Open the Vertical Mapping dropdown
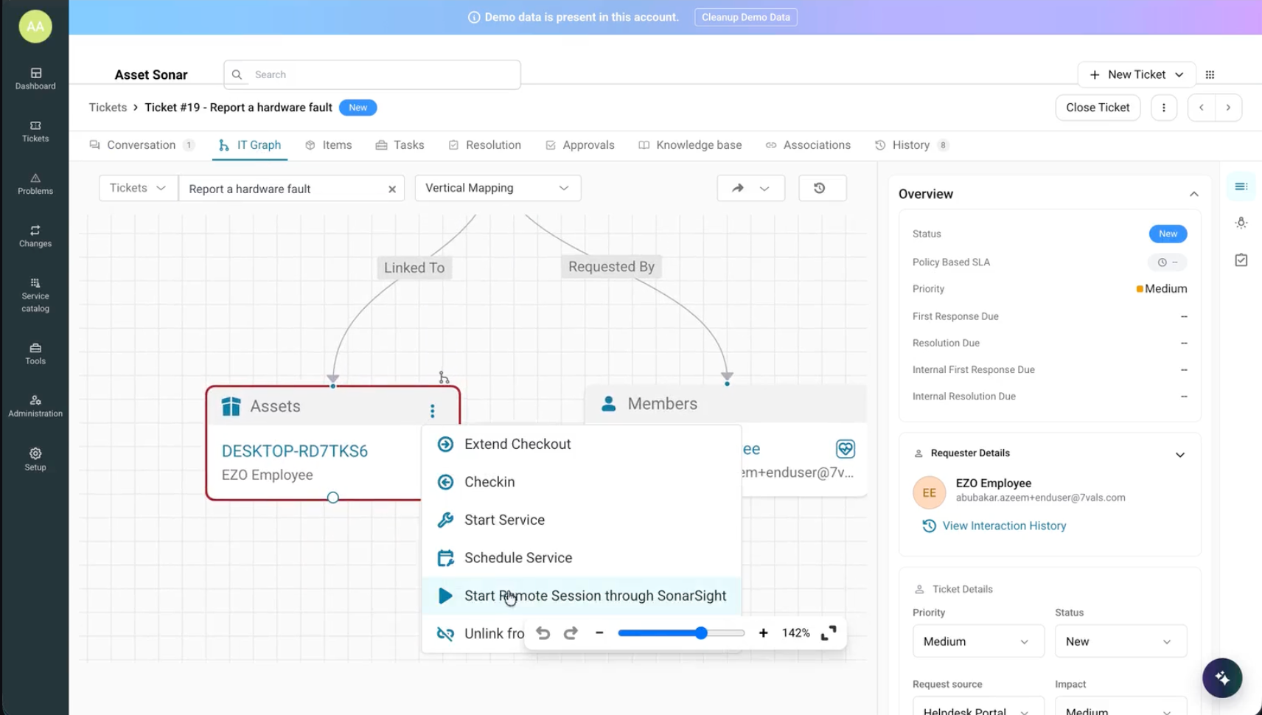 pyautogui.click(x=498, y=188)
